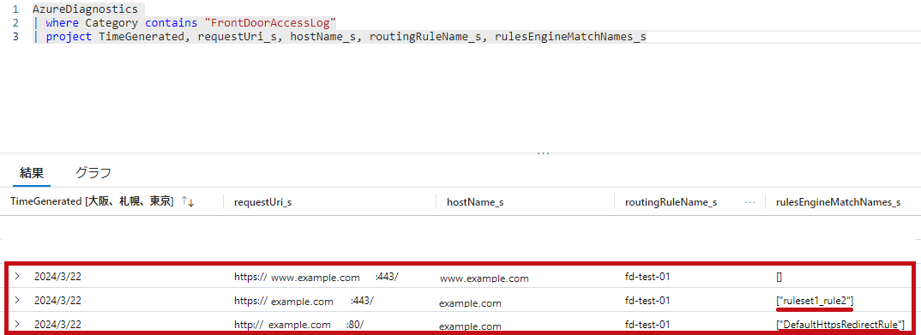Expand the www.example.com :443 row
Image resolution: width=921 pixels, height=335 pixels.
[17, 276]
